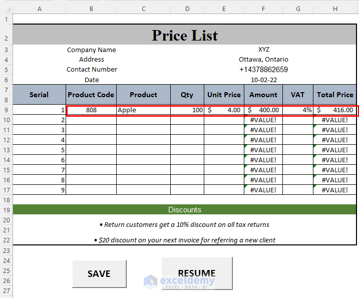
Task: Click the total price $416.00 cell
Action: pos(335,110)
